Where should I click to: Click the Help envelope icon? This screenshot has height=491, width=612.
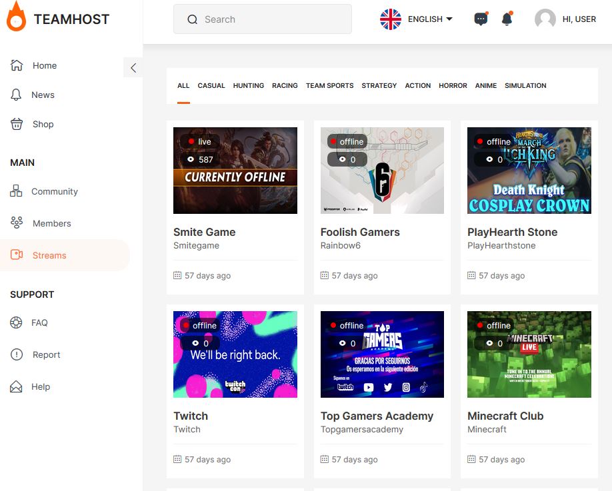coord(16,386)
